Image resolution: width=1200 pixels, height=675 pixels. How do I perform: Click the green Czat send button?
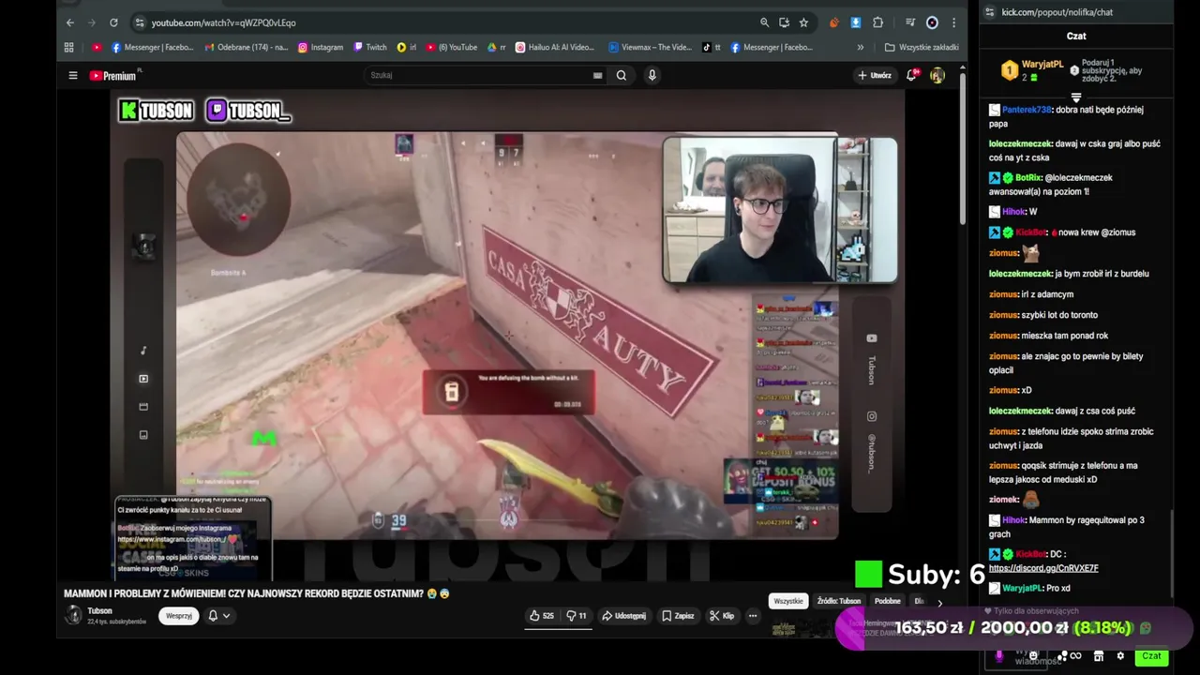(1151, 656)
